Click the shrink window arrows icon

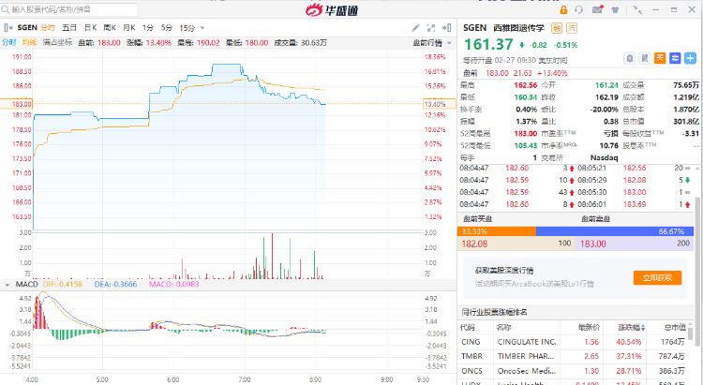[637, 10]
